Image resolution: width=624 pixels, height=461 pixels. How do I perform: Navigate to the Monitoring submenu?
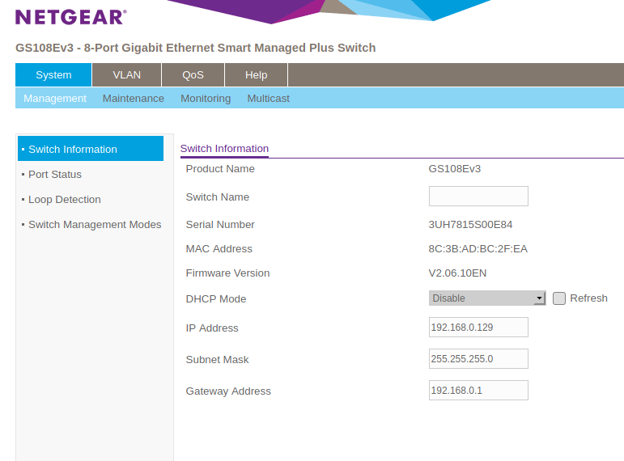coord(206,99)
